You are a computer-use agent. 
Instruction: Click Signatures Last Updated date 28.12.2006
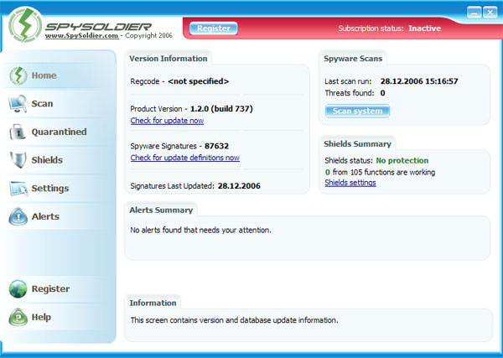(x=239, y=186)
